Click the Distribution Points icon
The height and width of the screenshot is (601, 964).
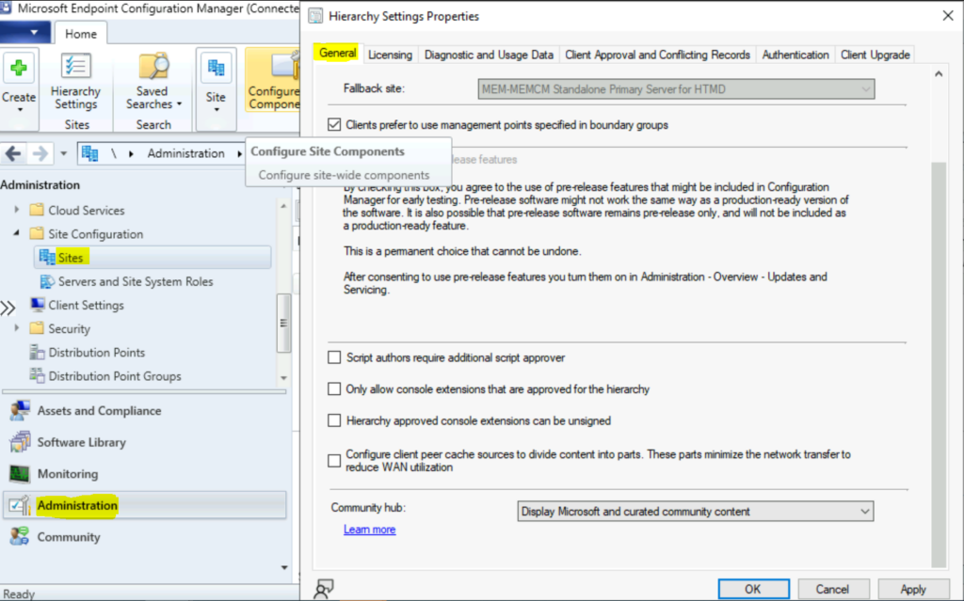[x=37, y=352]
